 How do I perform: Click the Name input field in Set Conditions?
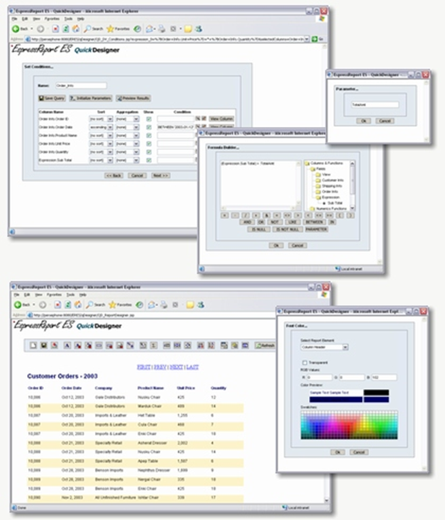click(x=80, y=86)
